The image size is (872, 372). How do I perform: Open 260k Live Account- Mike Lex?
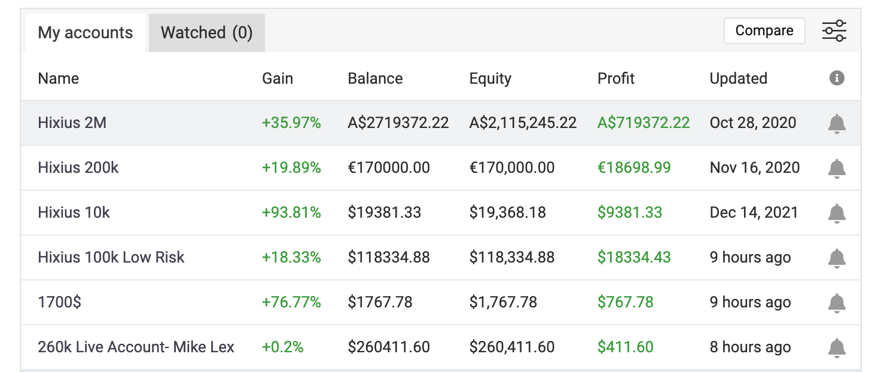(136, 347)
